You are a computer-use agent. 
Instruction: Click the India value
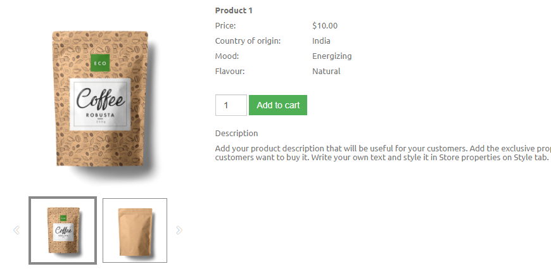tap(321, 41)
